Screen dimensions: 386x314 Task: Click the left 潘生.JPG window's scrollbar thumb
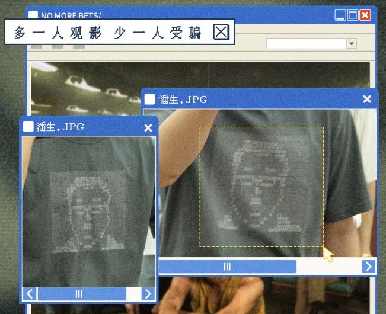tap(82, 294)
